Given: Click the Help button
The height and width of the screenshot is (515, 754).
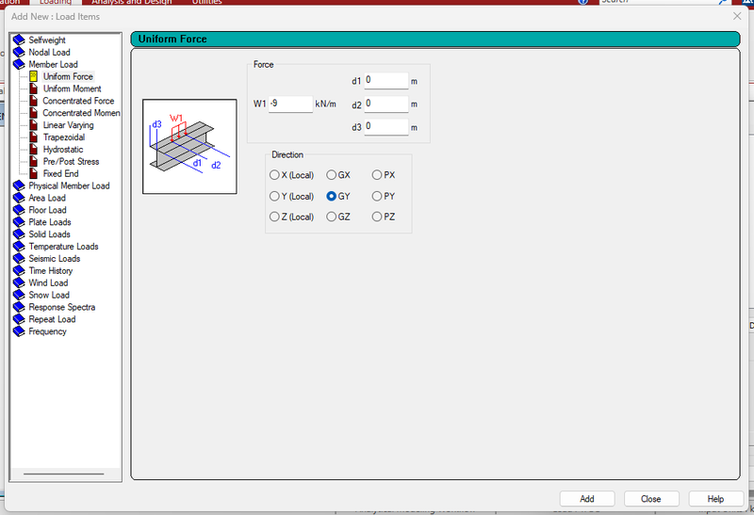Looking at the screenshot, I should point(715,499).
